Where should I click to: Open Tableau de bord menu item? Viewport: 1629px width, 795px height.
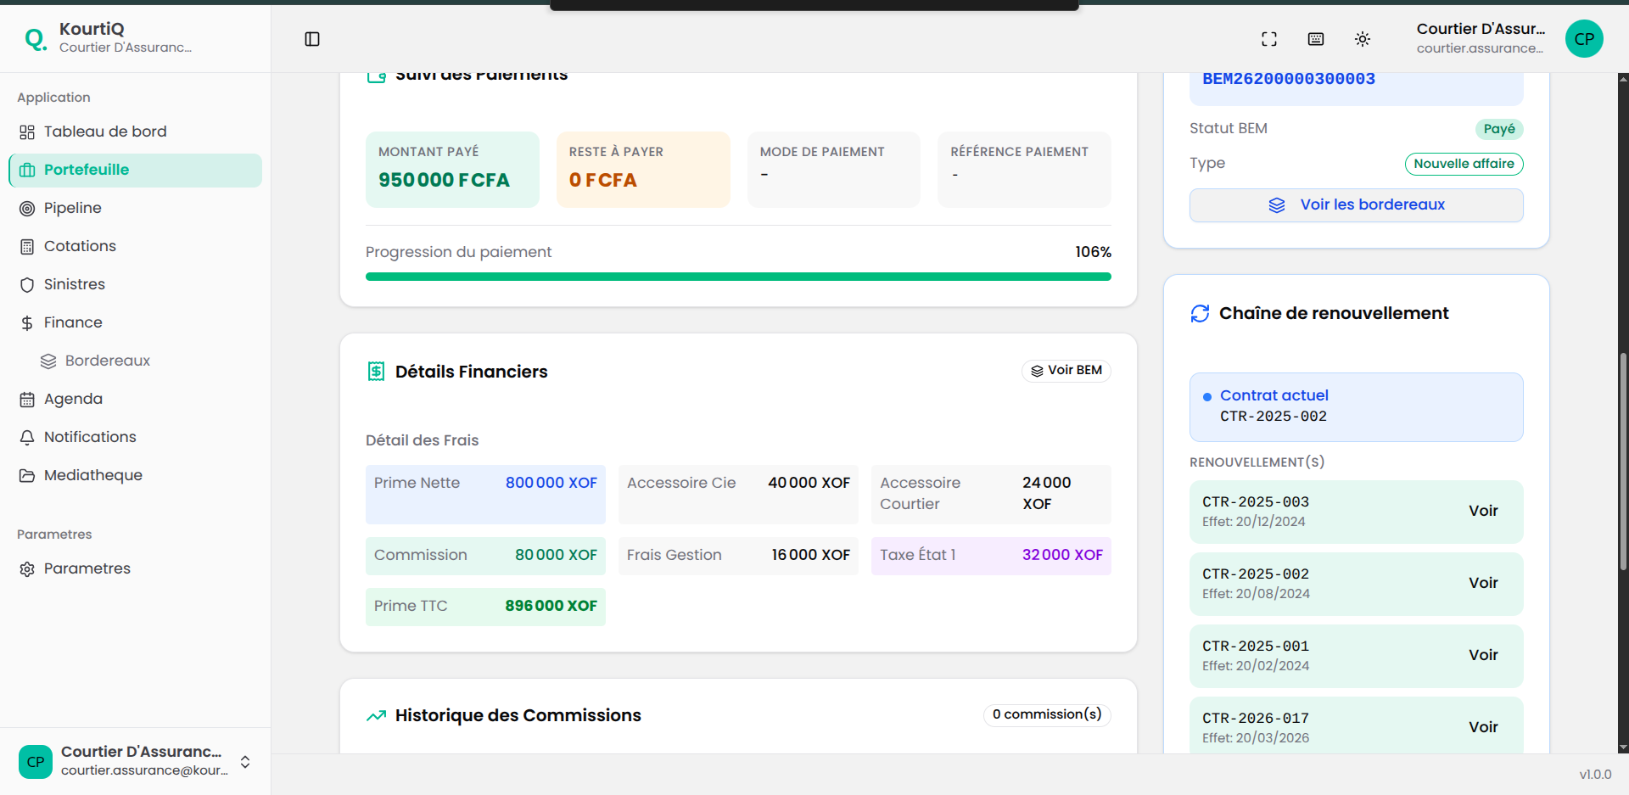pos(105,132)
